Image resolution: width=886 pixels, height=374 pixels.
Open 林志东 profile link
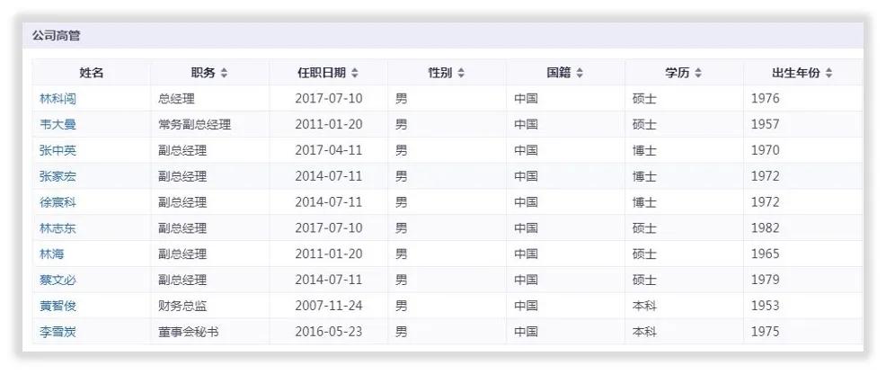coord(58,228)
